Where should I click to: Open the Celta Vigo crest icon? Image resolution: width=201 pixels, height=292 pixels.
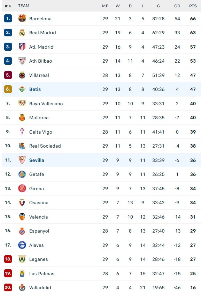pos(22,131)
